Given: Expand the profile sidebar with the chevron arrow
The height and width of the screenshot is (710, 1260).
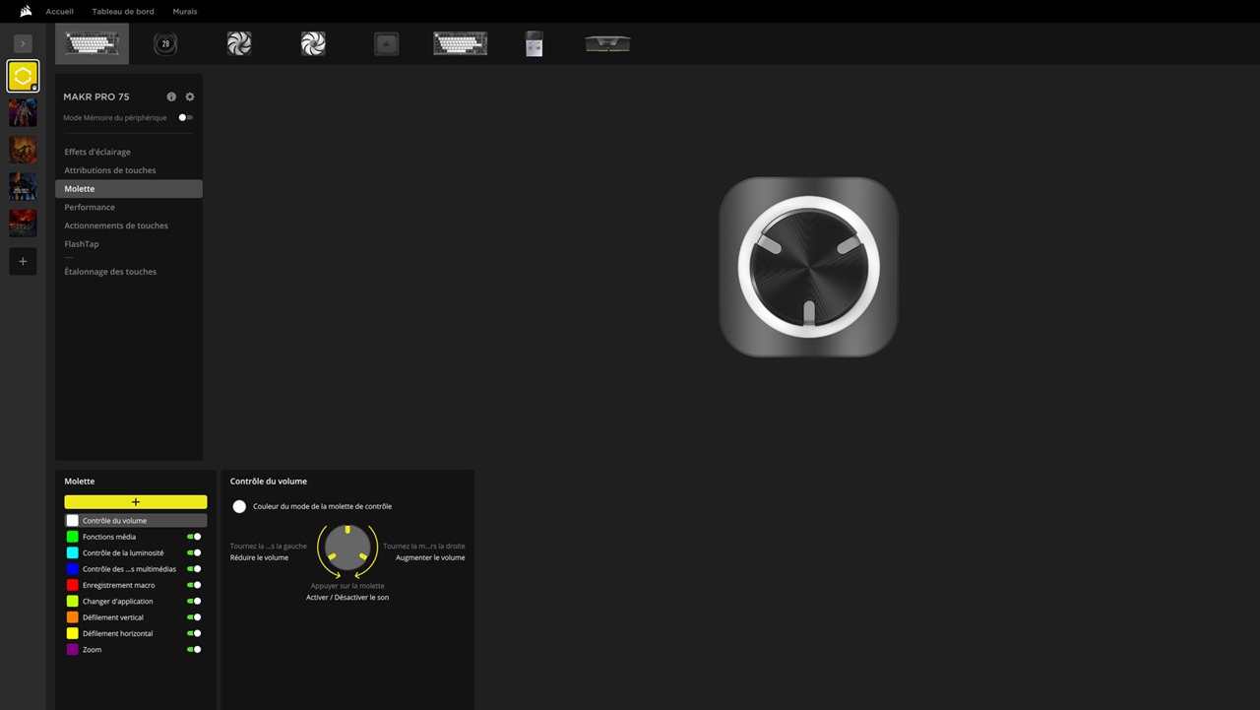Looking at the screenshot, I should [23, 43].
